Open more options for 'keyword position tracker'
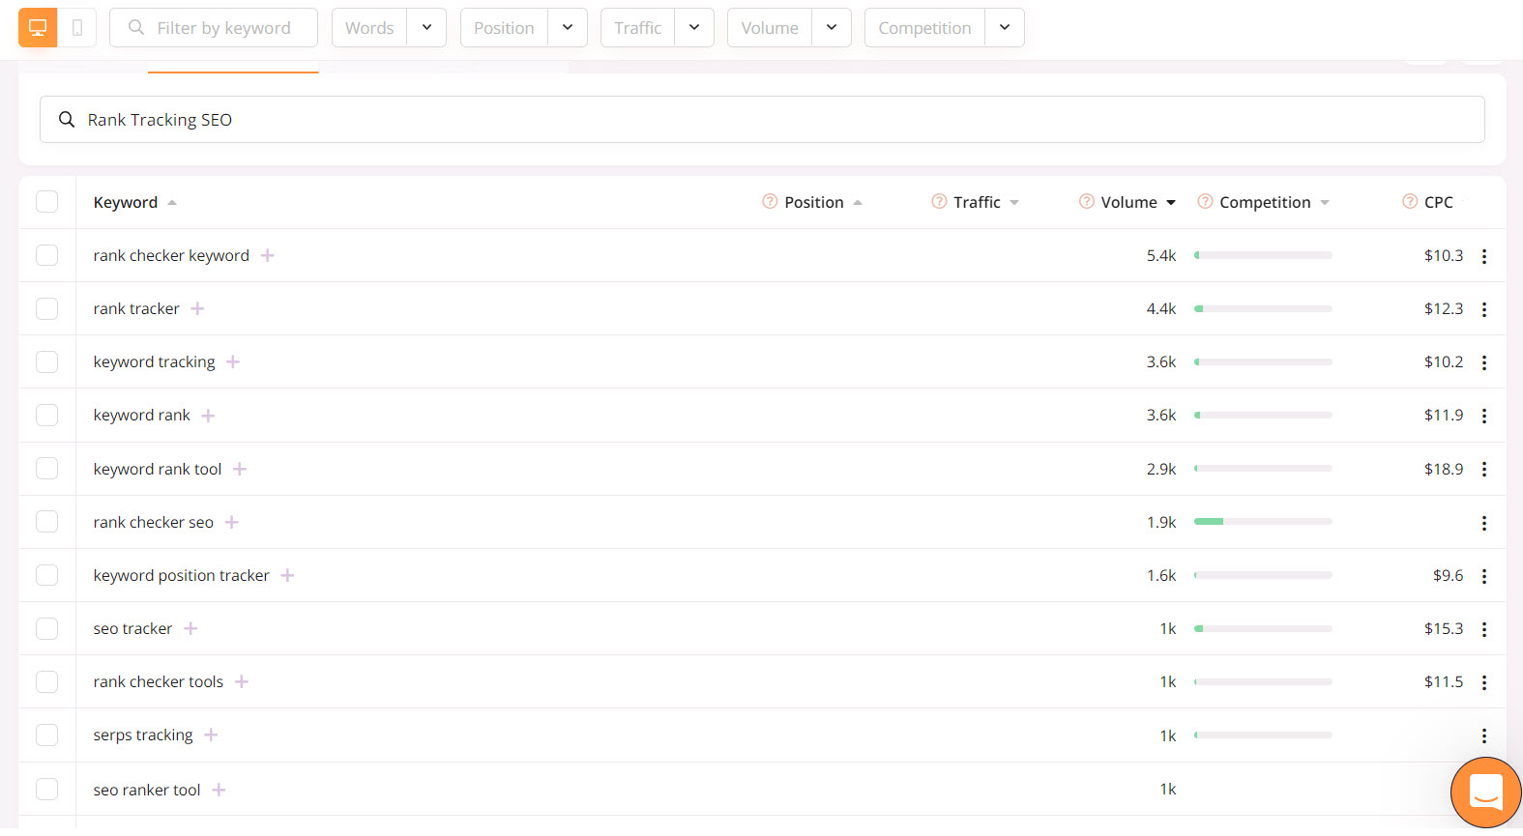Image resolution: width=1523 pixels, height=836 pixels. [1484, 576]
